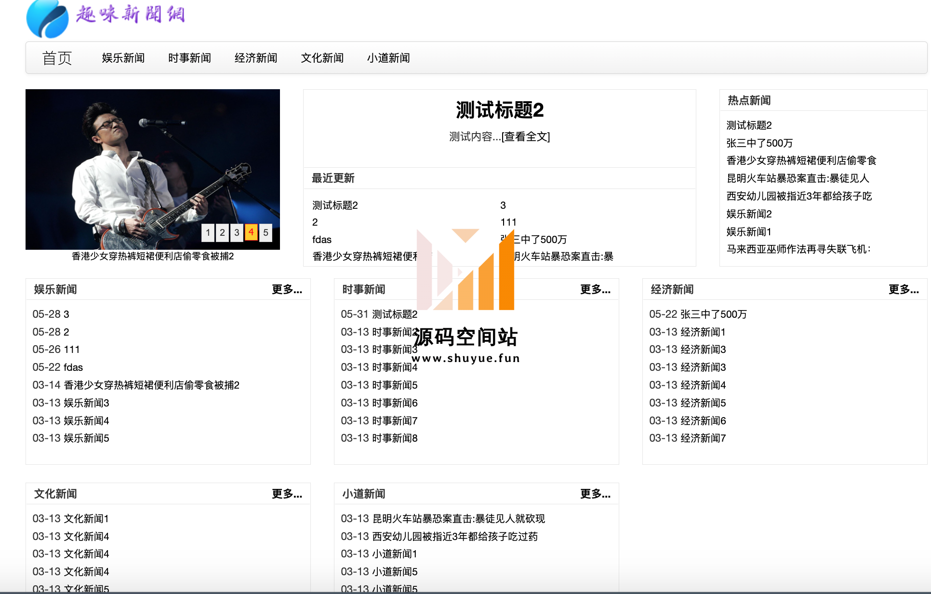Click 更多... in the 小道新闻 panel
The width and height of the screenshot is (931, 594).
click(x=595, y=494)
